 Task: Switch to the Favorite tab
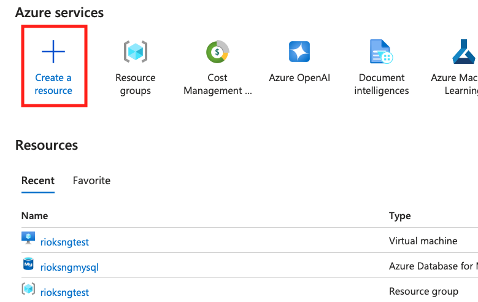91,180
